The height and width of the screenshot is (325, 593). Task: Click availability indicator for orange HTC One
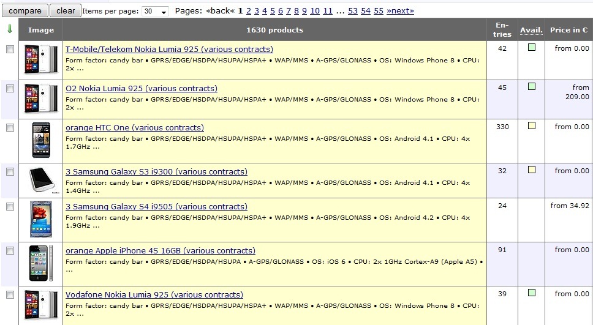532,125
